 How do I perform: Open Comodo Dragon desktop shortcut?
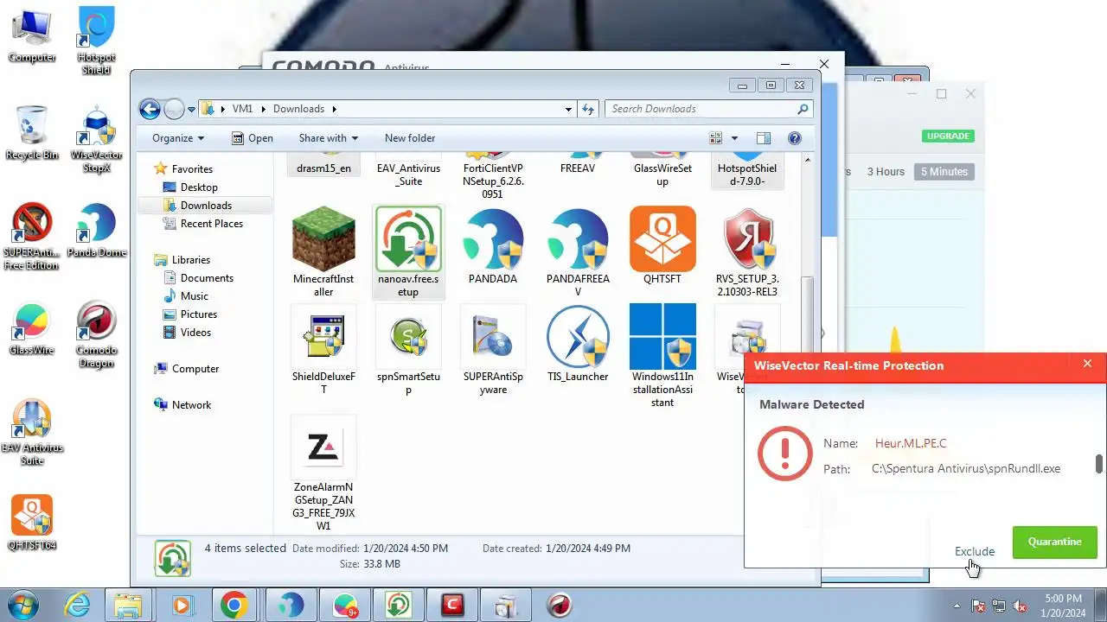(96, 333)
